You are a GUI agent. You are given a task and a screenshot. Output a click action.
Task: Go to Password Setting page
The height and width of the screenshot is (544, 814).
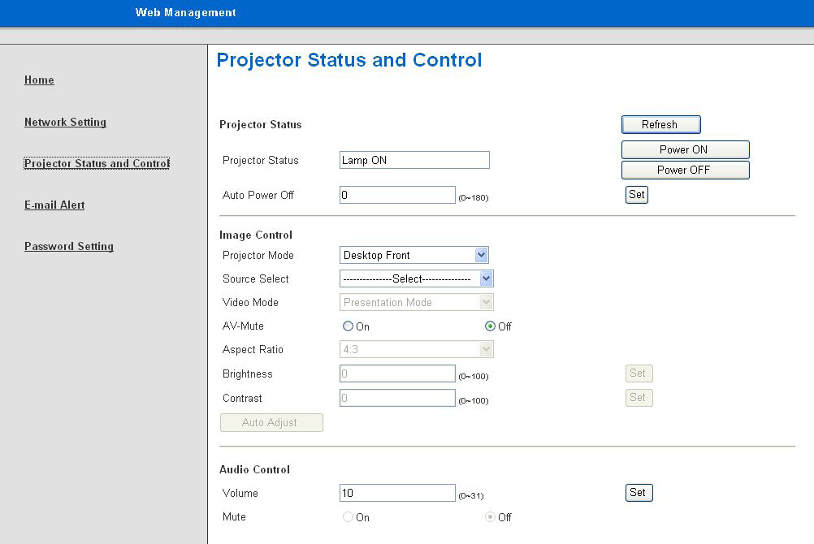point(69,247)
